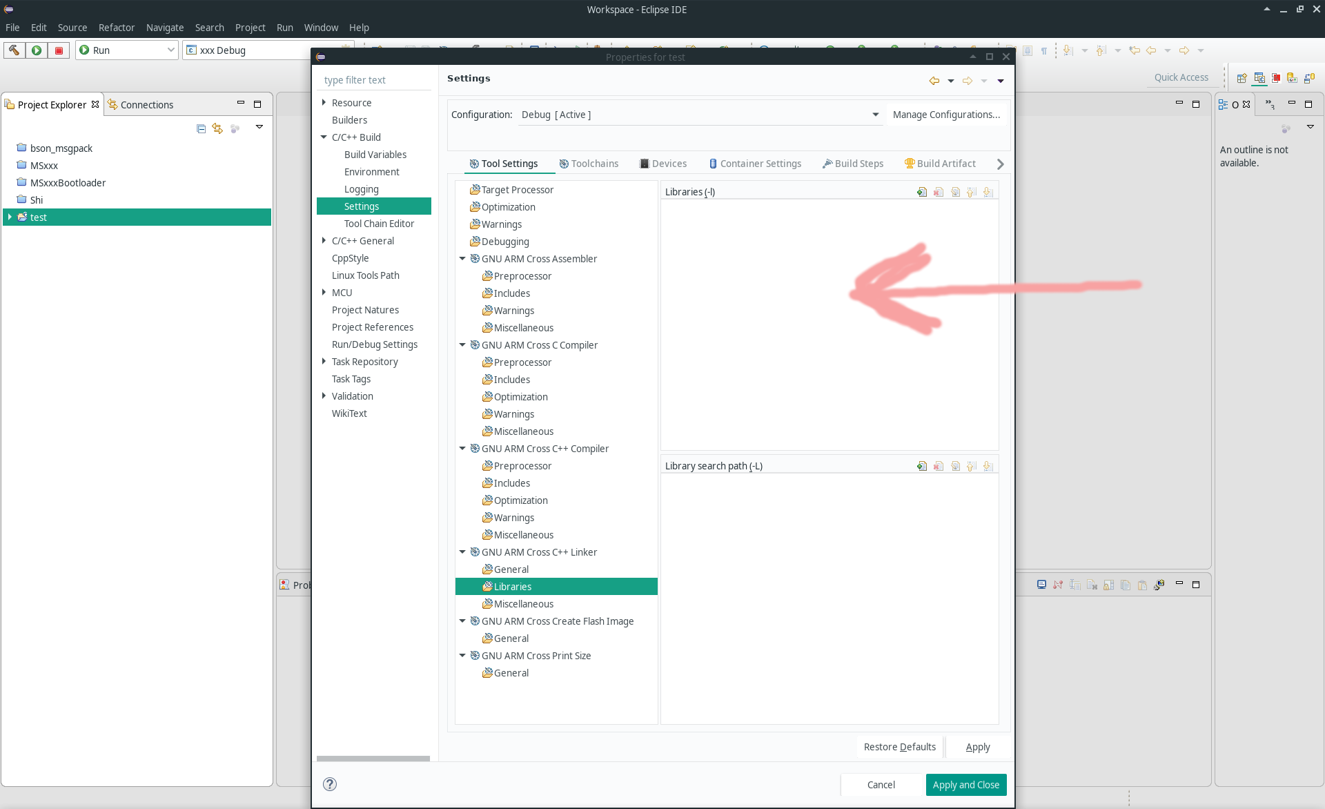Expand the MCU node

tap(324, 292)
